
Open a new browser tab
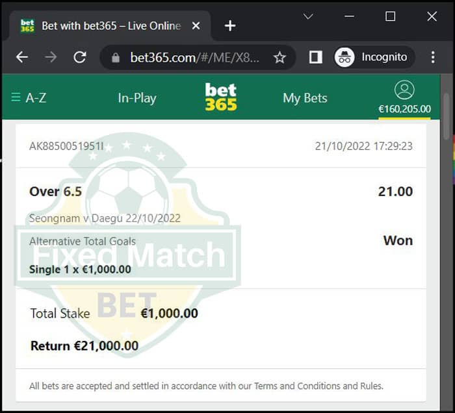click(x=230, y=26)
